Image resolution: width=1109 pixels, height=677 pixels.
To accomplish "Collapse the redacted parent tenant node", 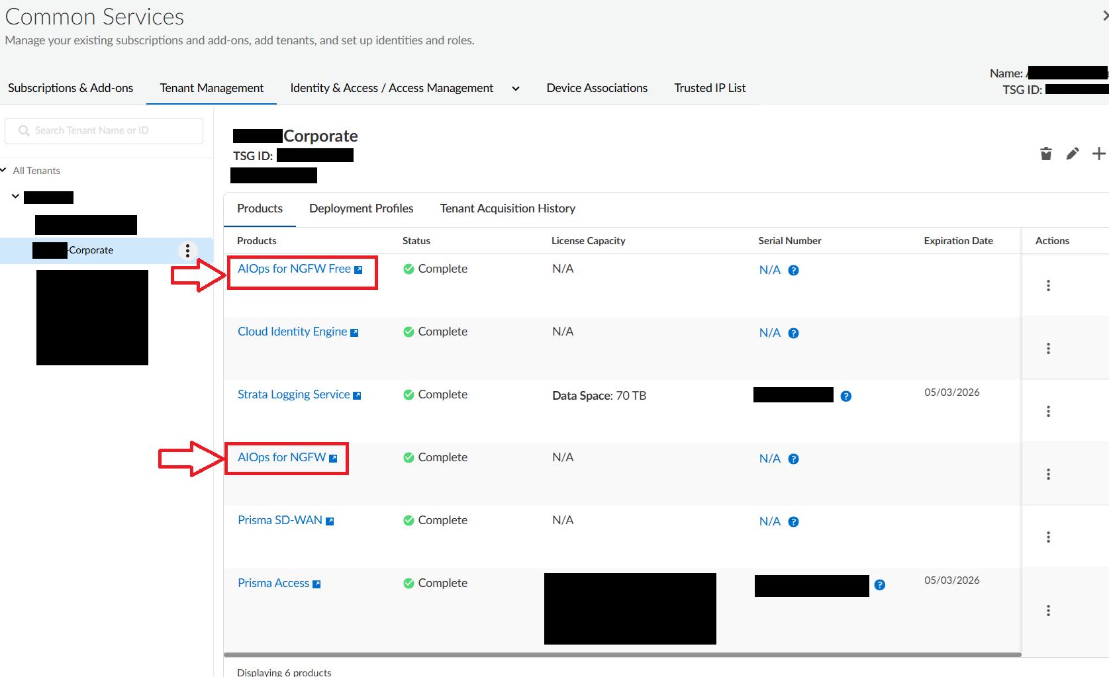I will tap(15, 197).
